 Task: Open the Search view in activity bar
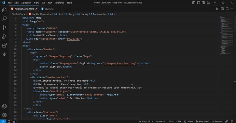click(x=4, y=19)
